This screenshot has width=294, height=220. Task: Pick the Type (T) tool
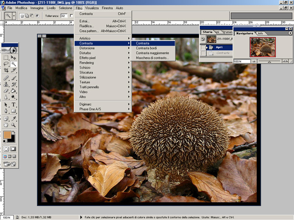click(x=14, y=105)
